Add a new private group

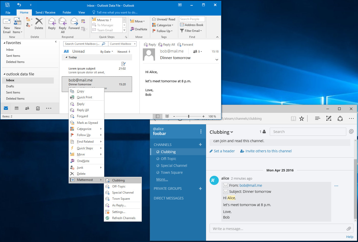click(200, 189)
